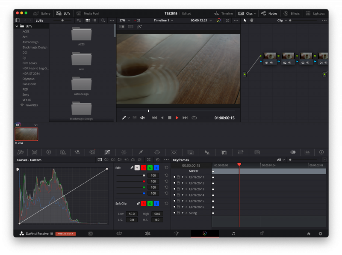Viewport: 342px width, 255px height.
Task: Open the Scopes palette icon
Action: (307, 152)
